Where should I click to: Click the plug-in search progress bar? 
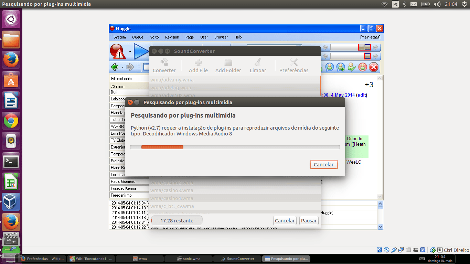(235, 147)
